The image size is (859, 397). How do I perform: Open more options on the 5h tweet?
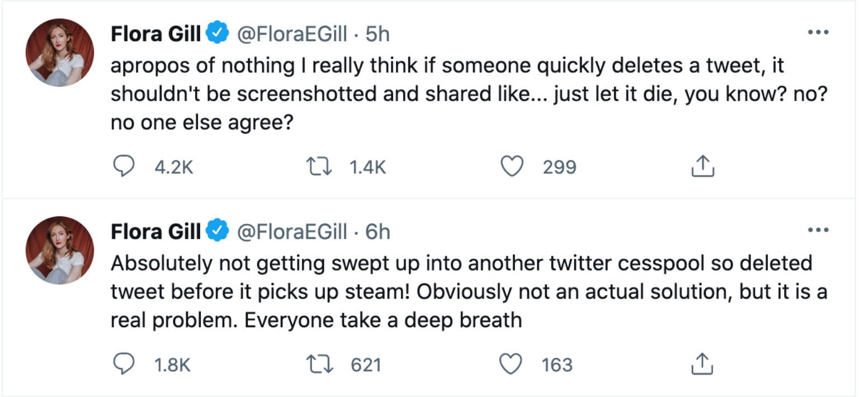(818, 32)
